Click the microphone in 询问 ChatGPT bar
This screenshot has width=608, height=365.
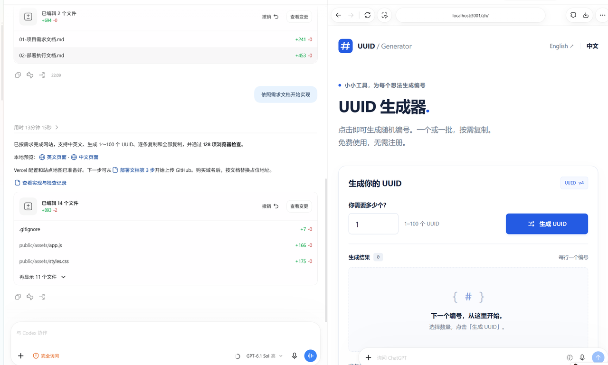pyautogui.click(x=582, y=357)
